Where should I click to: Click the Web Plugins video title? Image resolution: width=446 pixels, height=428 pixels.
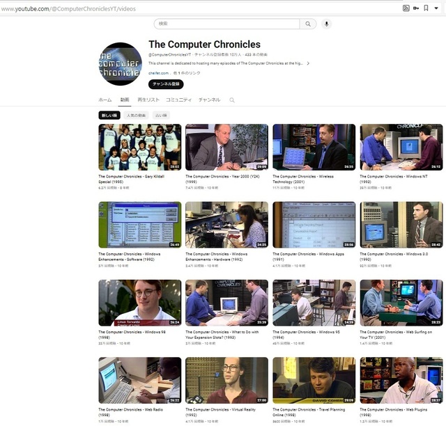point(394,413)
